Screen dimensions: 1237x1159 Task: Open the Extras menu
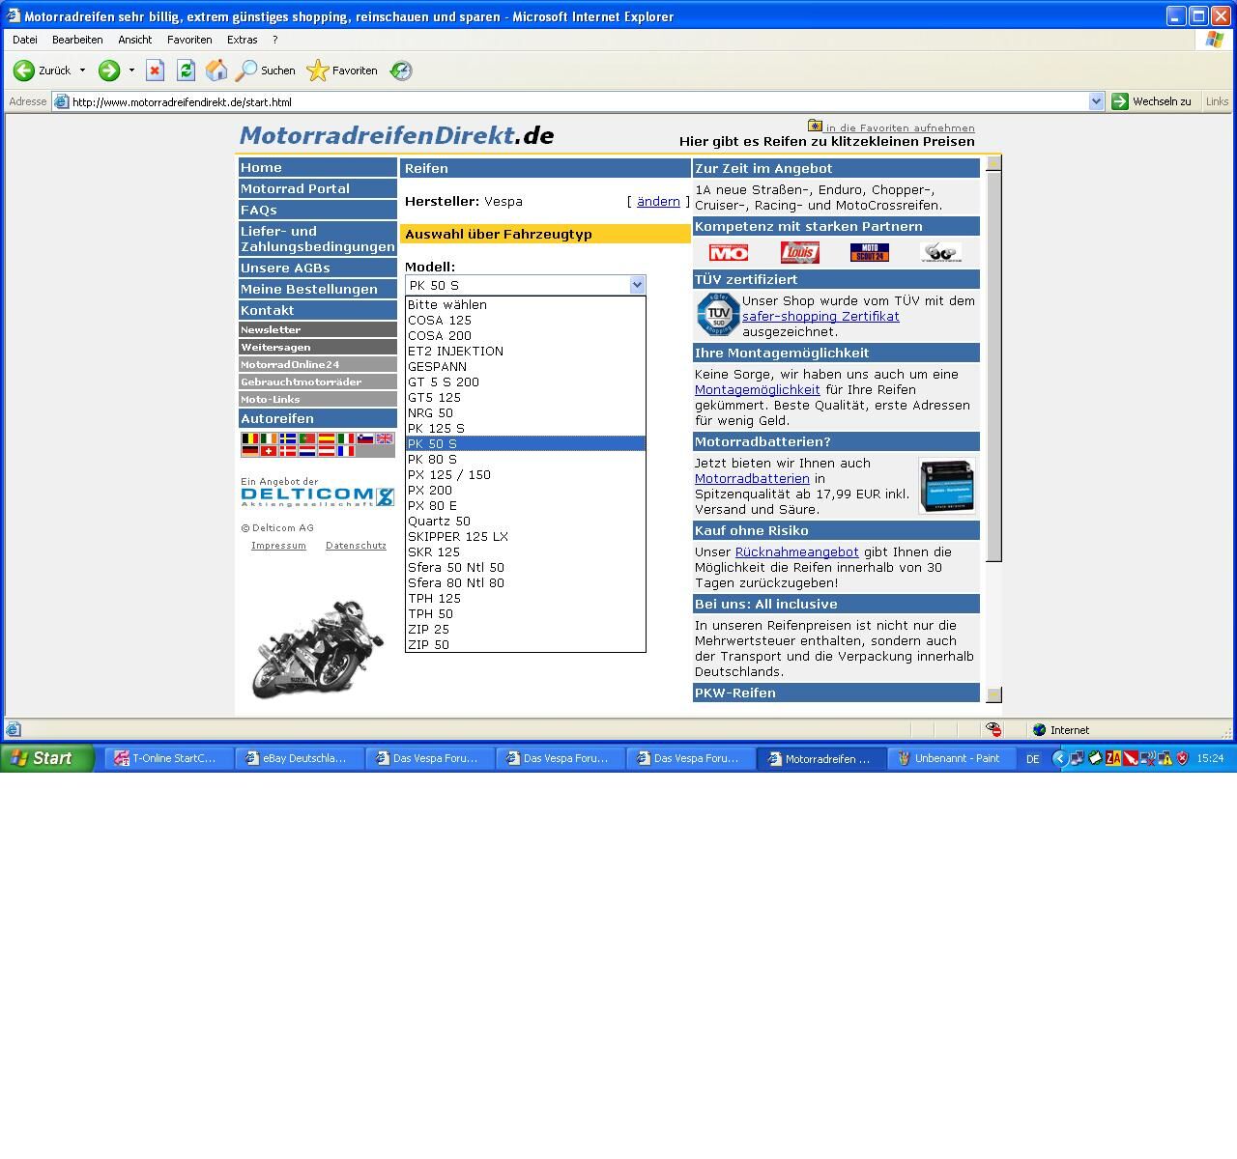242,40
